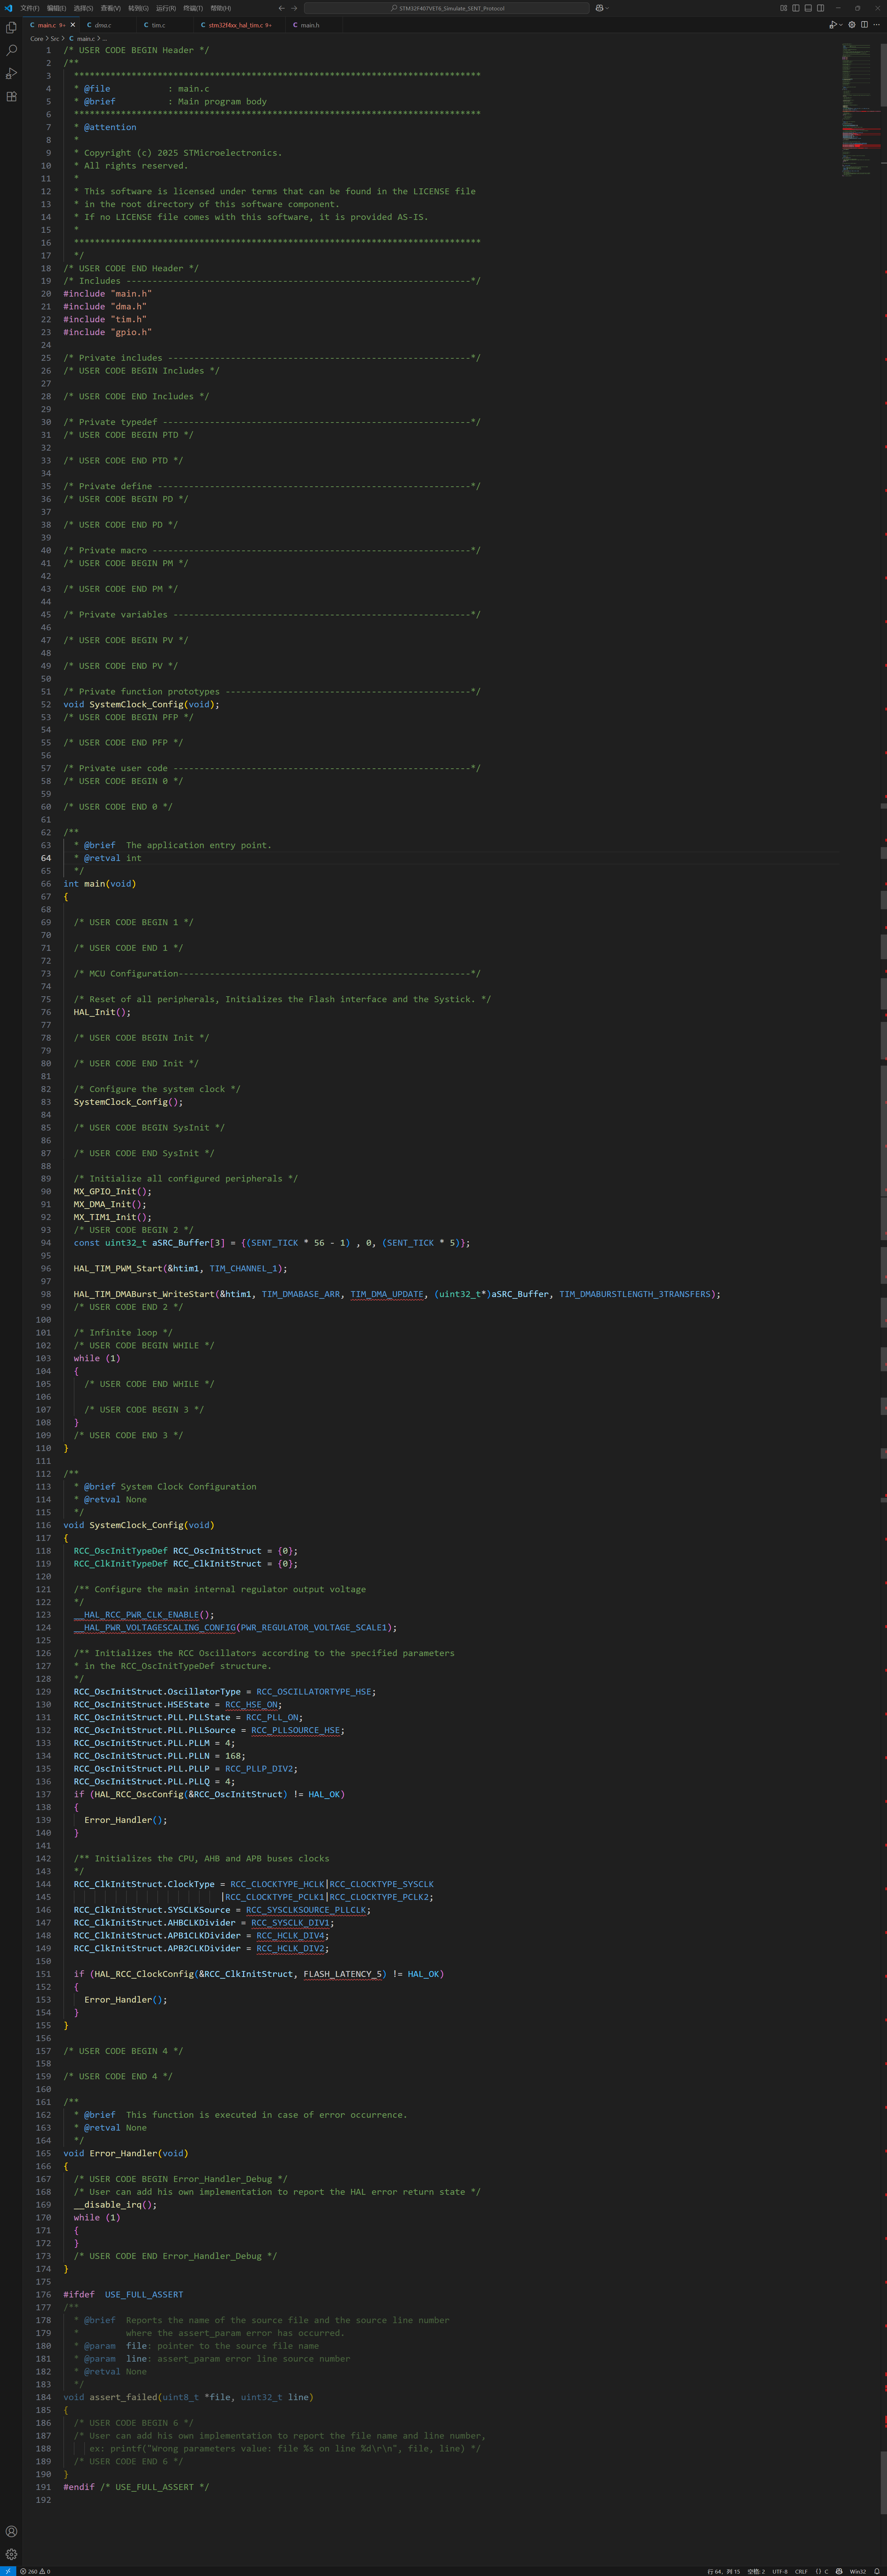This screenshot has width=887, height=2576.
Task: Click the notifications bell in status bar
Action: coord(877,2571)
